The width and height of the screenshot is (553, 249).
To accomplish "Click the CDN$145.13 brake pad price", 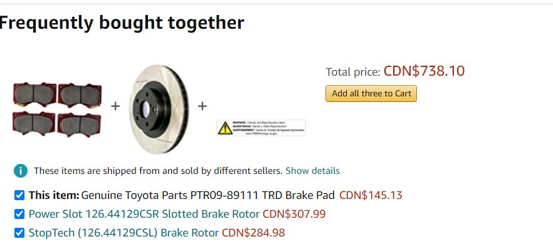I will tap(371, 195).
